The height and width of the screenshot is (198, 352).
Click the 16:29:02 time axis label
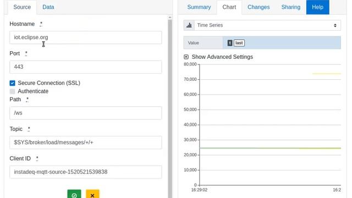(x=199, y=190)
